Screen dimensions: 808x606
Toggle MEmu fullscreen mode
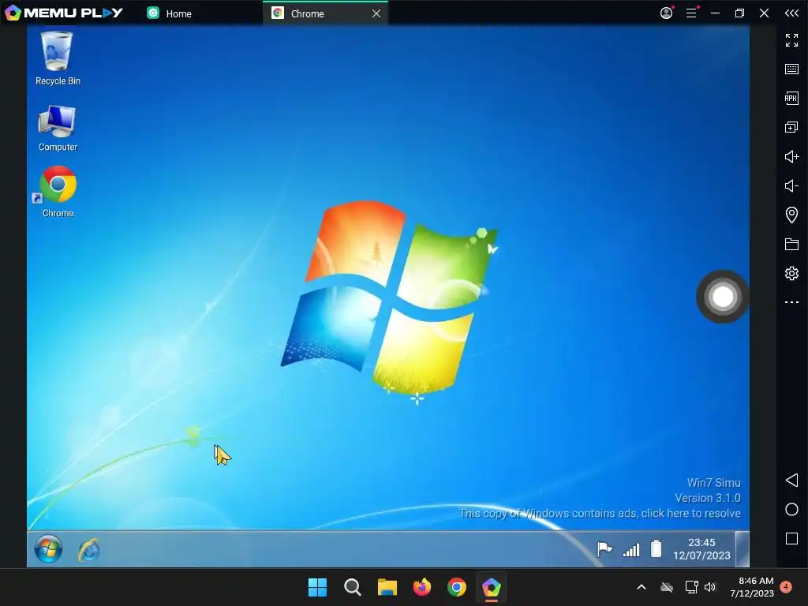[x=791, y=39]
